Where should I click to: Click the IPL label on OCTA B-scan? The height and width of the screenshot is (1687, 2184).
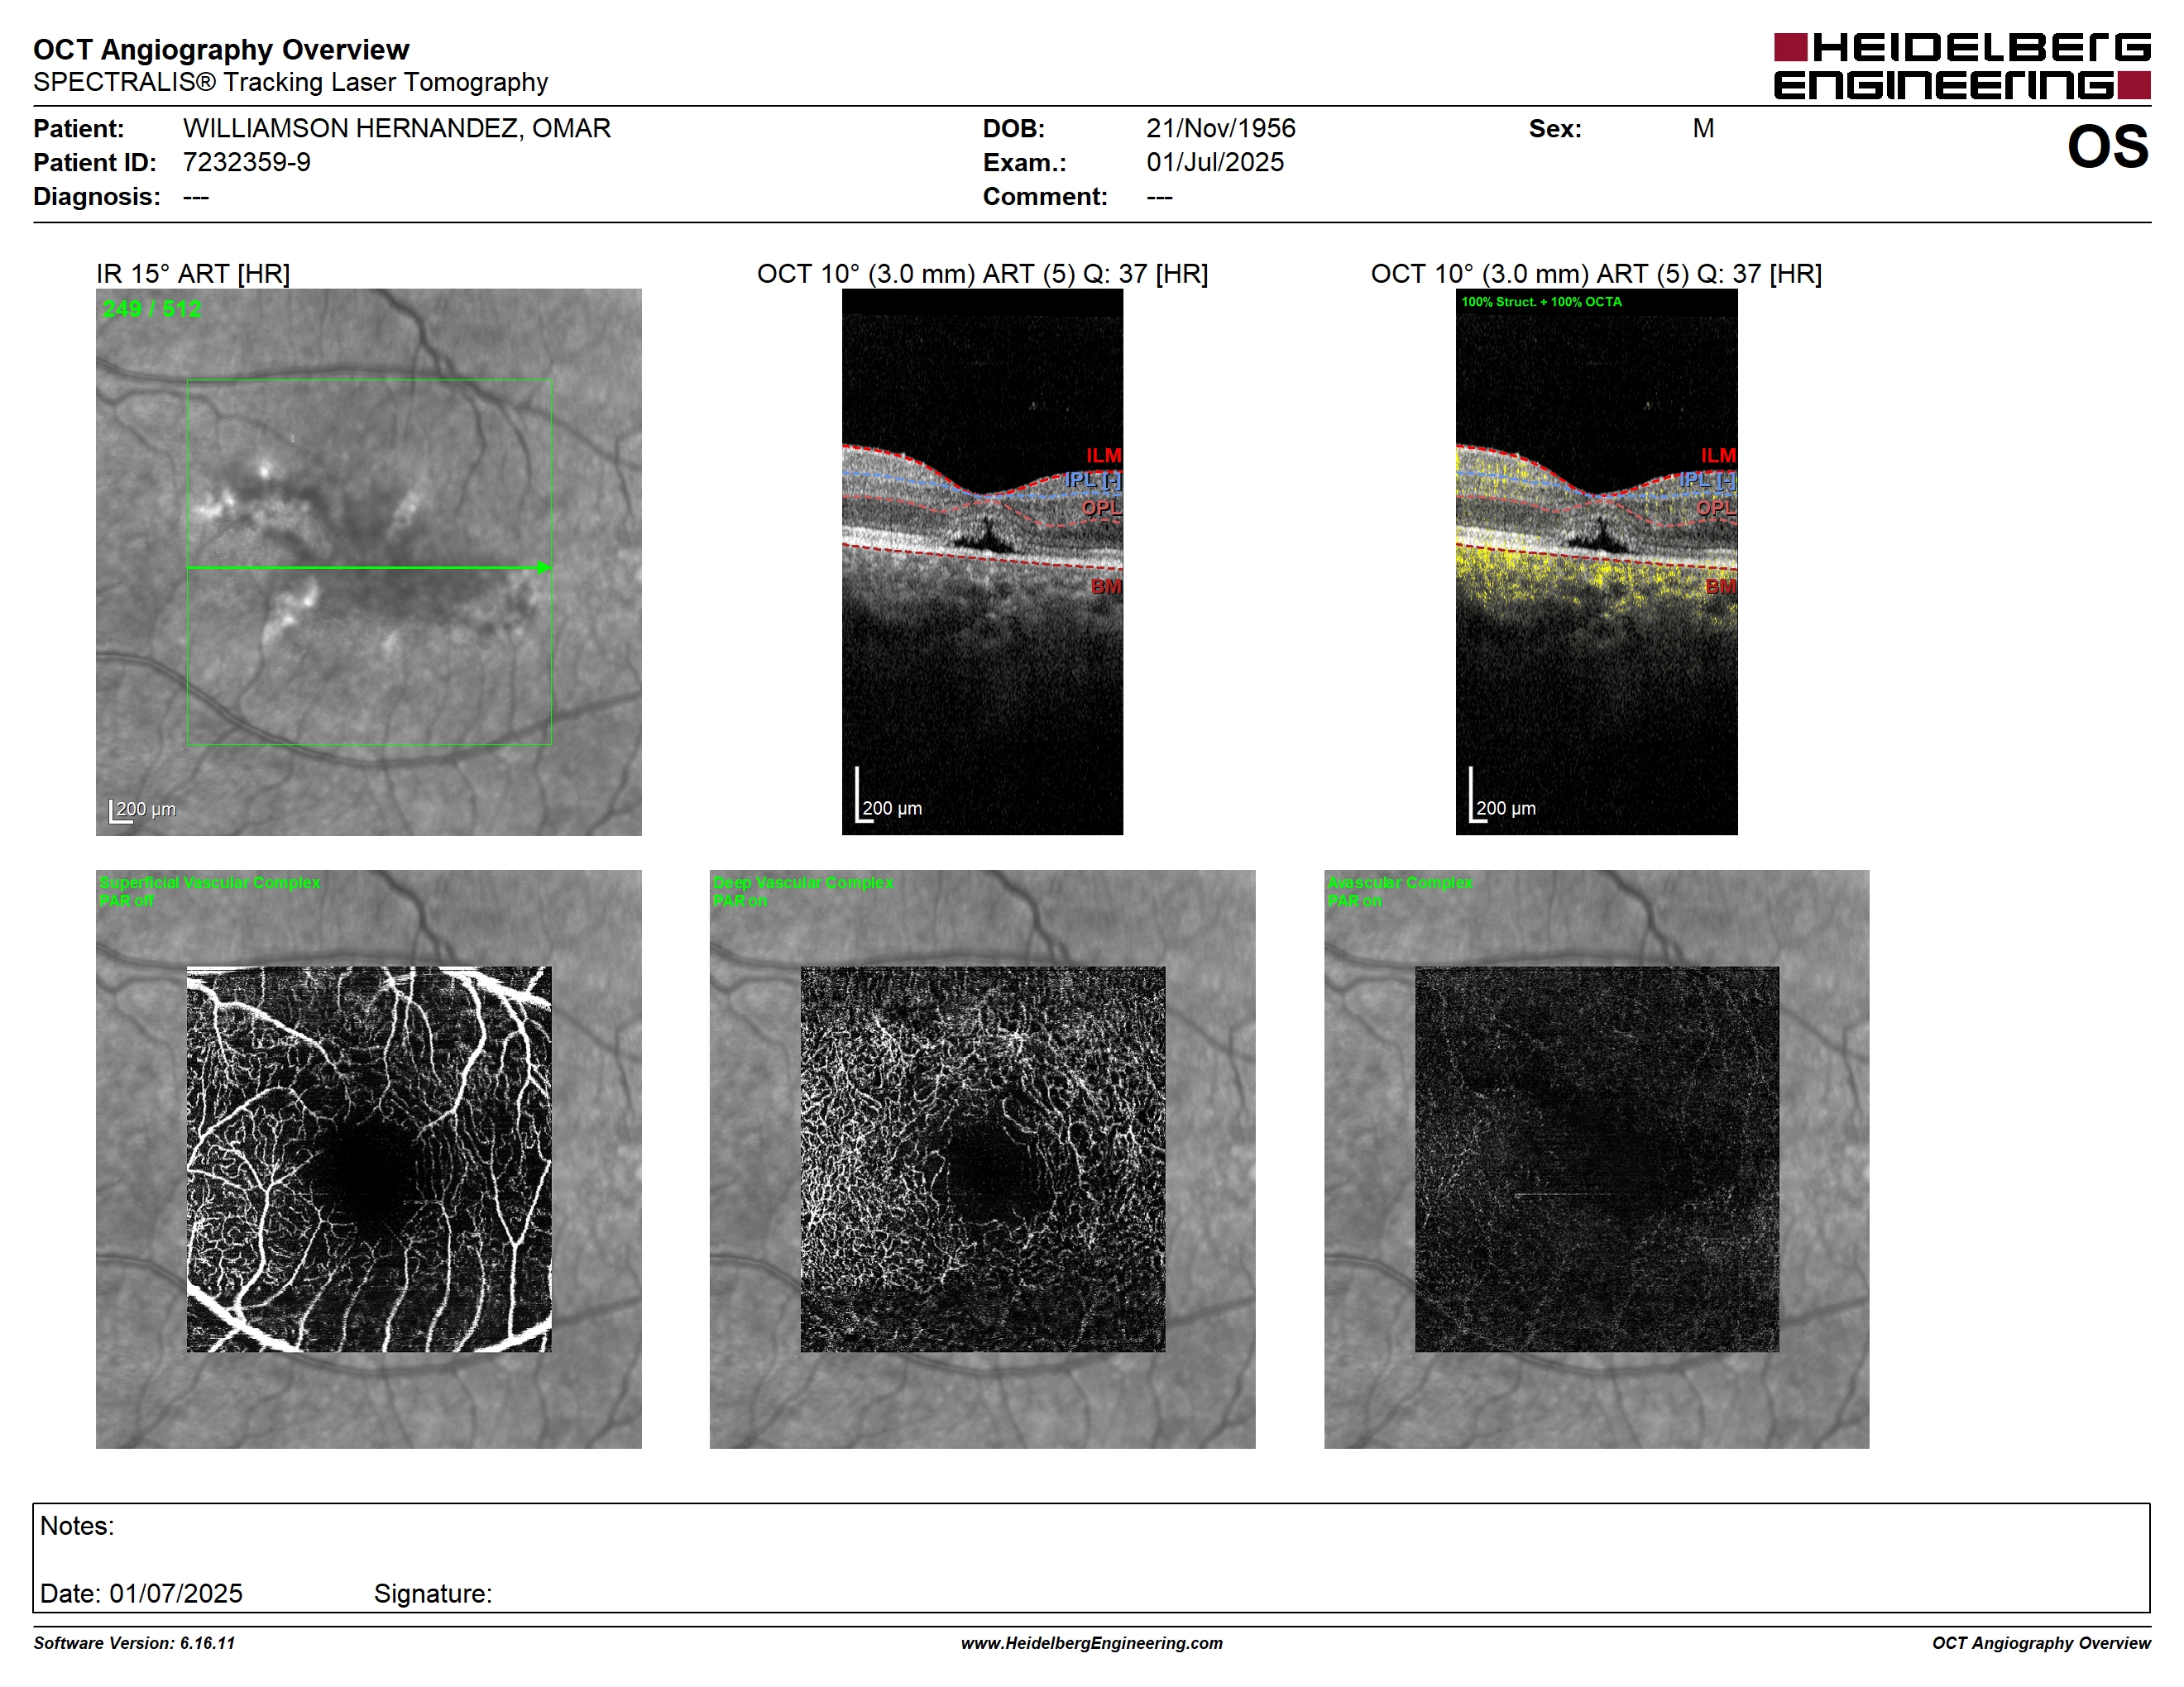click(x=1707, y=480)
